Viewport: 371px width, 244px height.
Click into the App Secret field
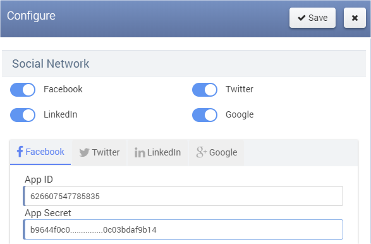tap(183, 229)
